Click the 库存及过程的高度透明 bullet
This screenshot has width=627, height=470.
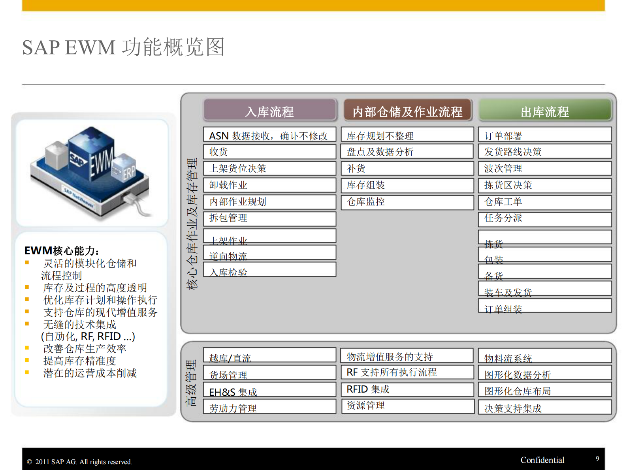click(x=95, y=288)
